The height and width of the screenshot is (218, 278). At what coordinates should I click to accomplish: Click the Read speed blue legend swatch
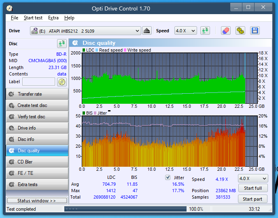pos(97,50)
